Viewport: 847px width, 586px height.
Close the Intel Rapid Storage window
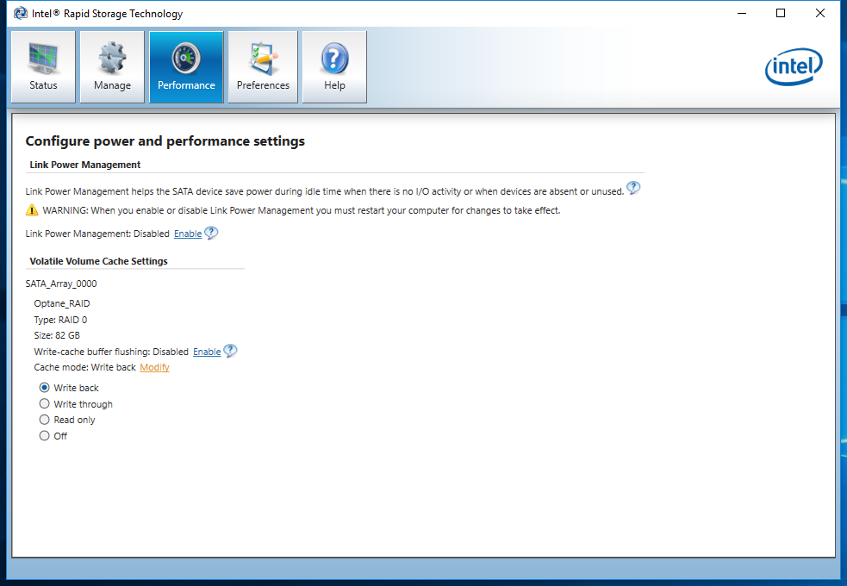point(820,13)
